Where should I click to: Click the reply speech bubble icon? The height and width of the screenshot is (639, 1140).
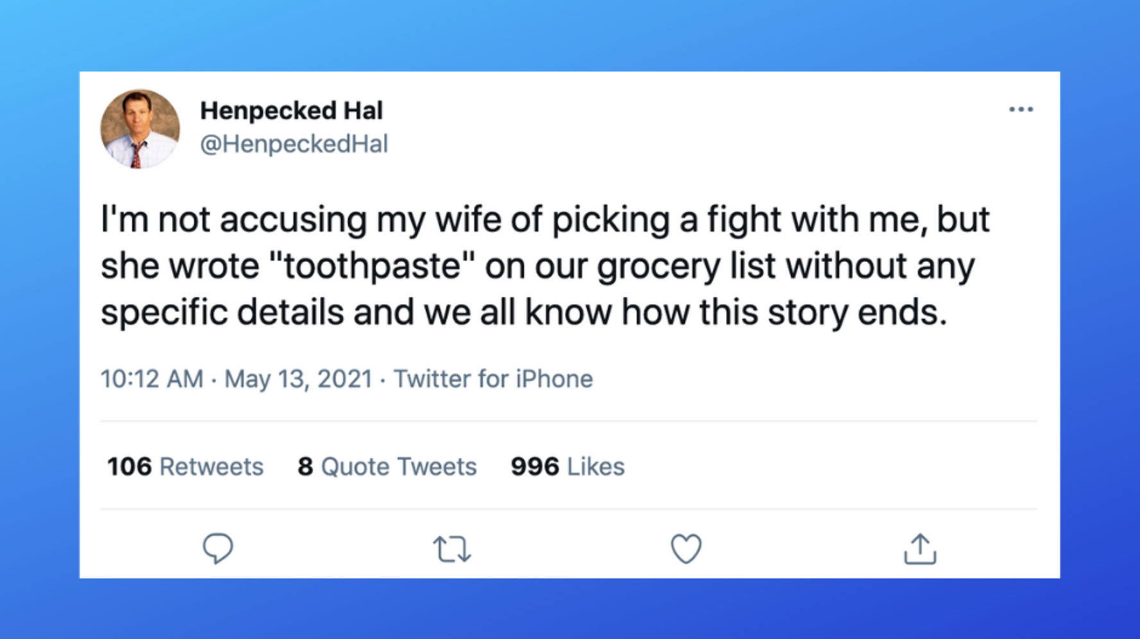[x=219, y=548]
